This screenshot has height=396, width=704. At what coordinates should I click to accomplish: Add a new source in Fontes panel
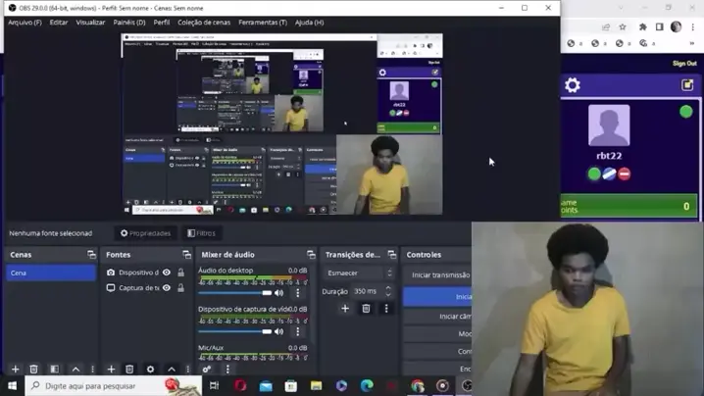(111, 370)
